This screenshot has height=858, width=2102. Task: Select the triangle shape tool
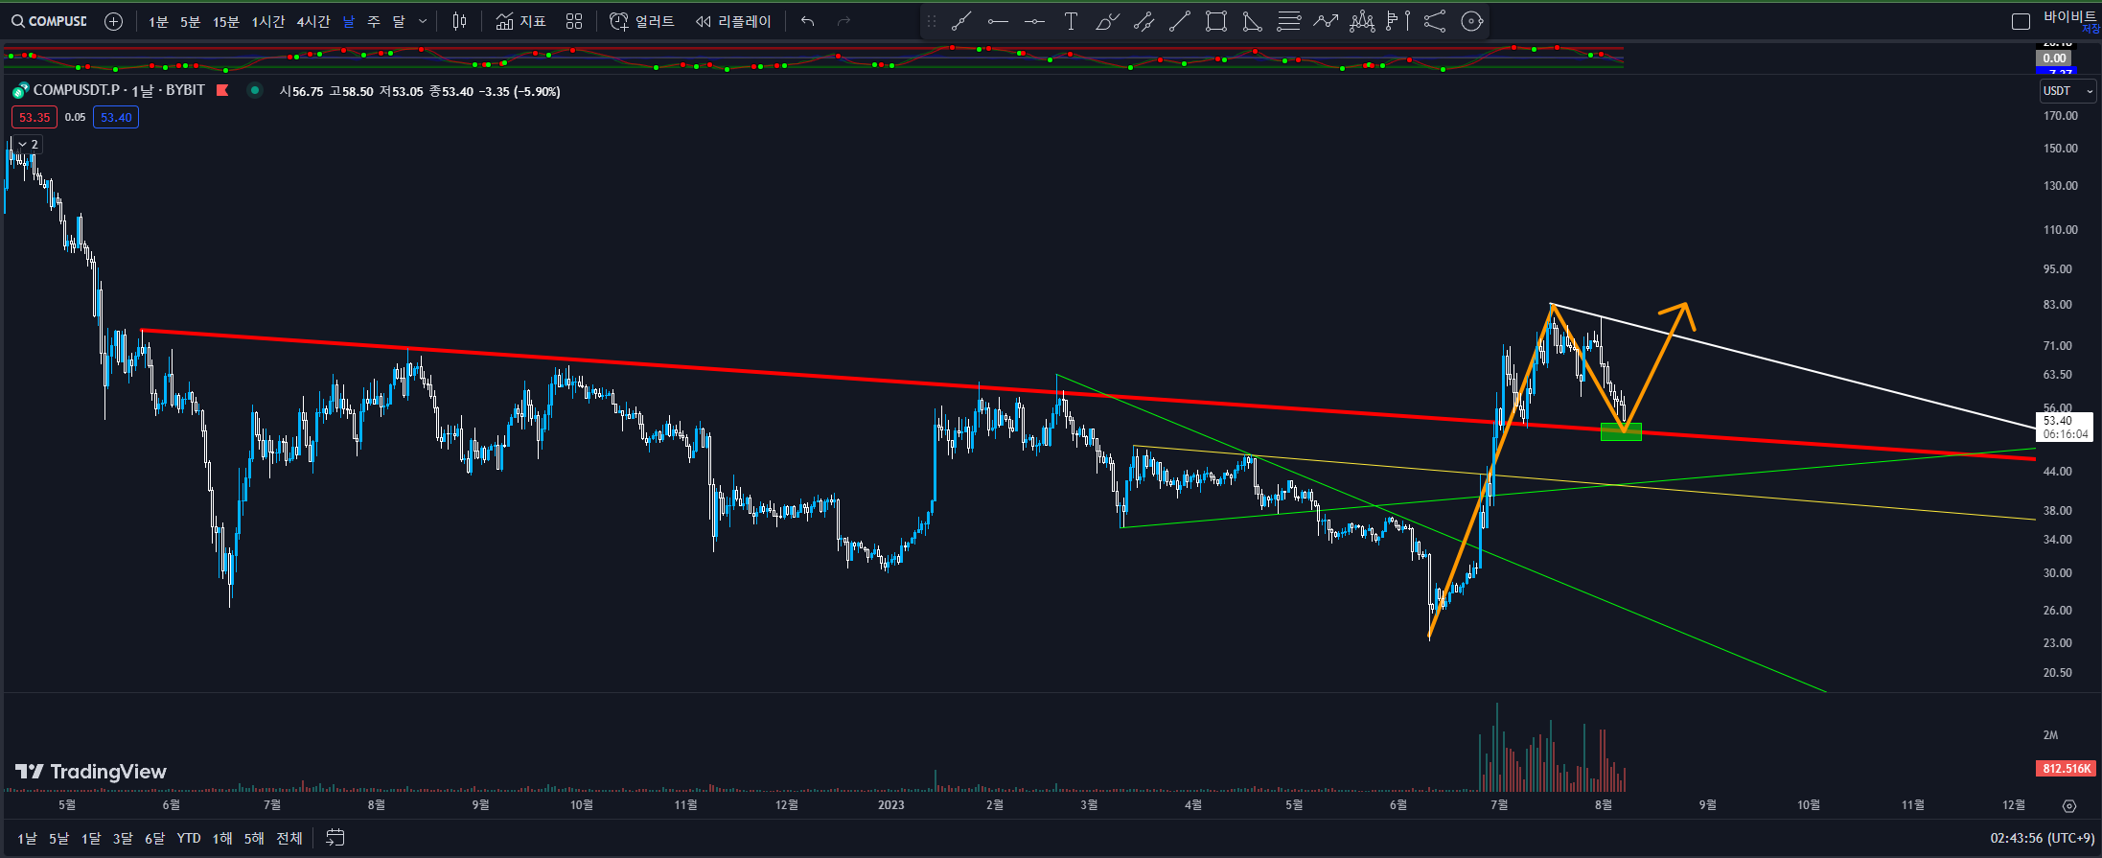(1252, 21)
